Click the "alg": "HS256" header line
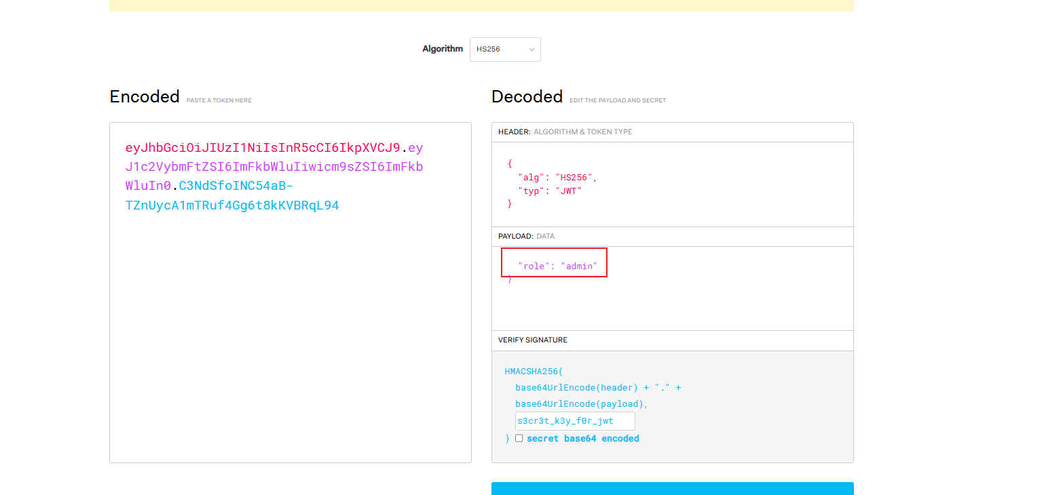The height and width of the screenshot is (495, 1063). pos(557,177)
